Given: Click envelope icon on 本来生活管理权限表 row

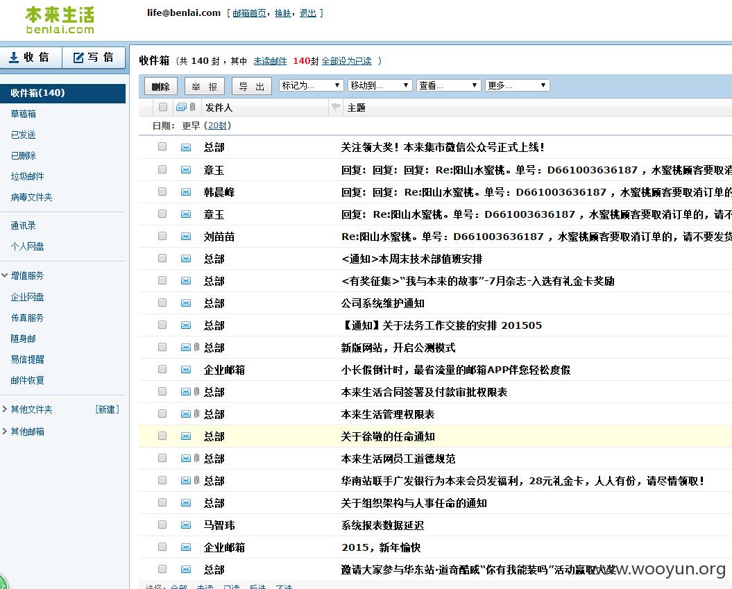Looking at the screenshot, I should pos(186,413).
